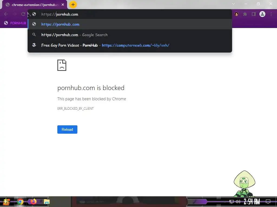The image size is (277, 207).
Task: Open the Chrome profile account icon
Action: click(x=262, y=14)
